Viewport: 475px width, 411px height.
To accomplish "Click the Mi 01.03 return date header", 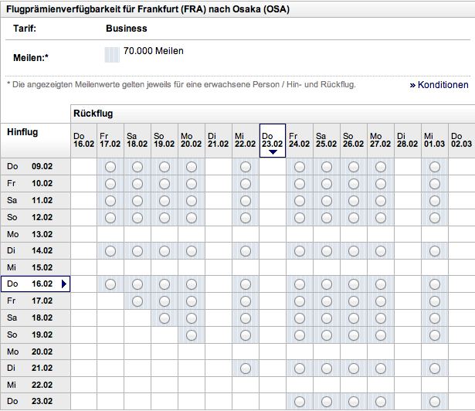I will click(x=434, y=140).
